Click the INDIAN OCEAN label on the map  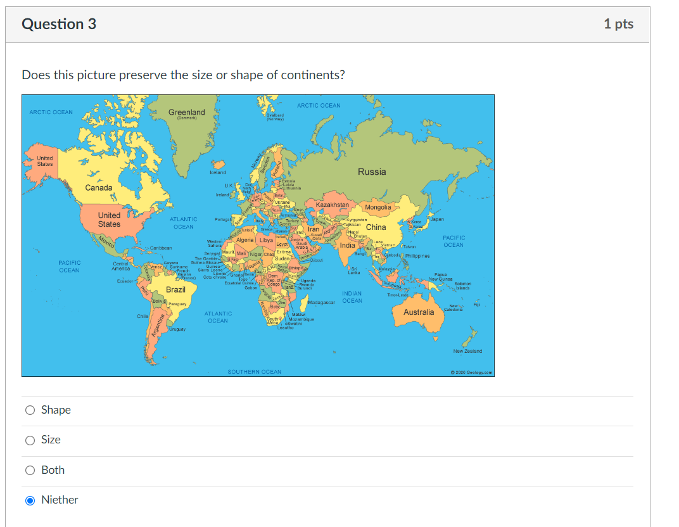click(352, 297)
